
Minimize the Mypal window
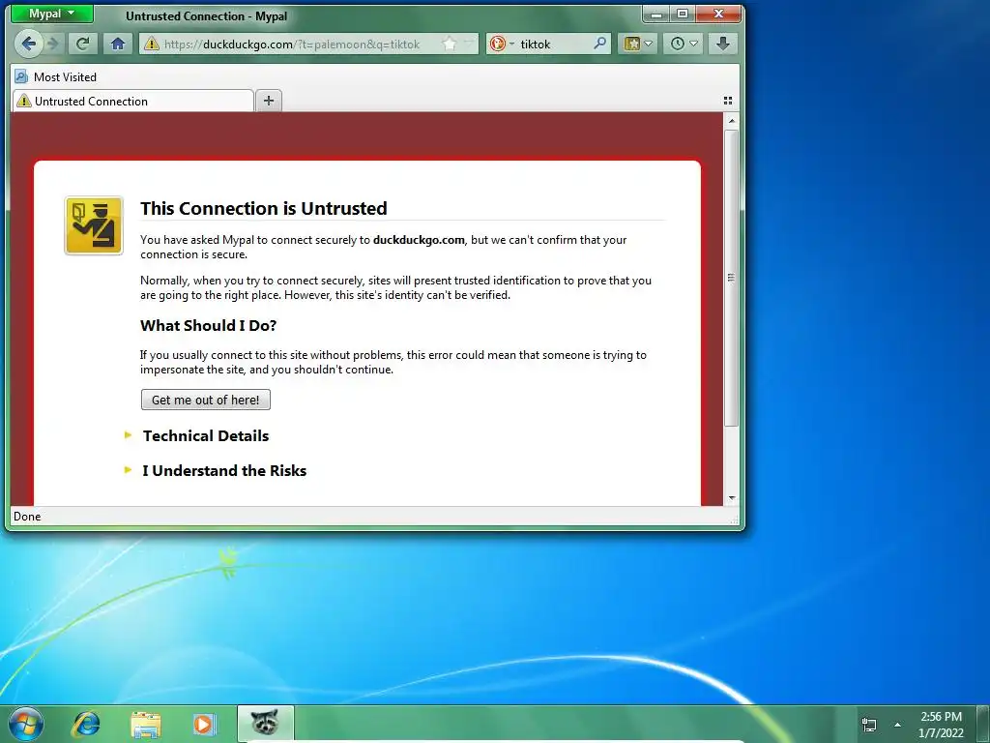click(x=656, y=14)
